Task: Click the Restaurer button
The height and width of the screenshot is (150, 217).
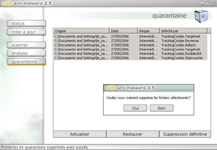Action: coord(133,134)
